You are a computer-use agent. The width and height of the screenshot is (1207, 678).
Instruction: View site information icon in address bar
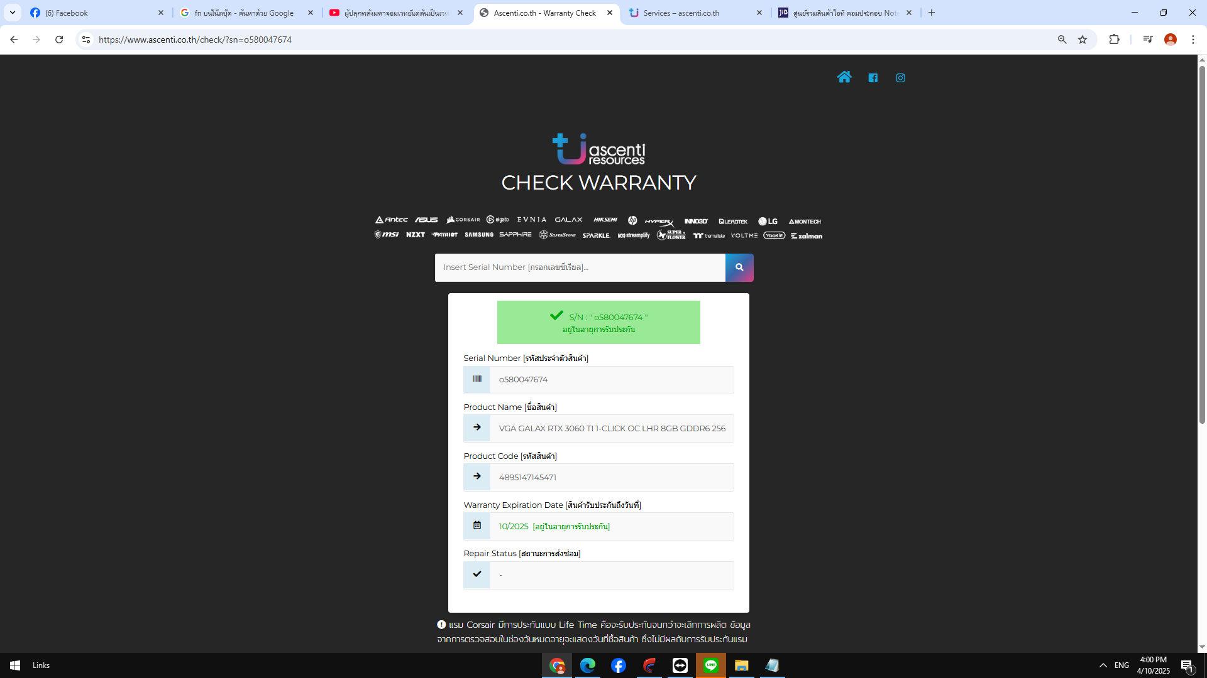[86, 40]
